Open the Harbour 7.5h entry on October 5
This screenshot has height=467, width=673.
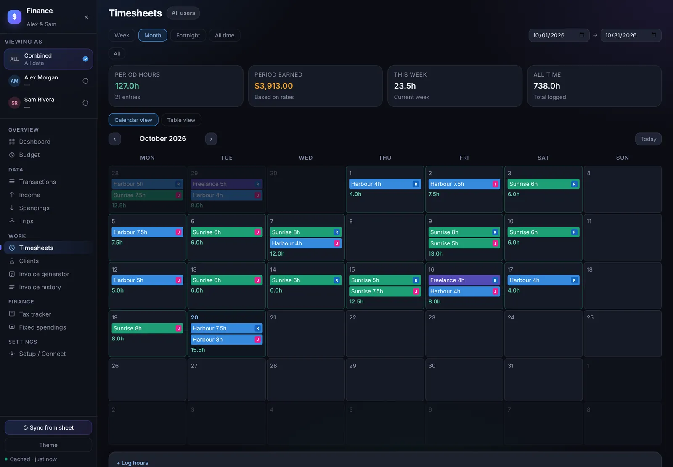click(x=147, y=232)
